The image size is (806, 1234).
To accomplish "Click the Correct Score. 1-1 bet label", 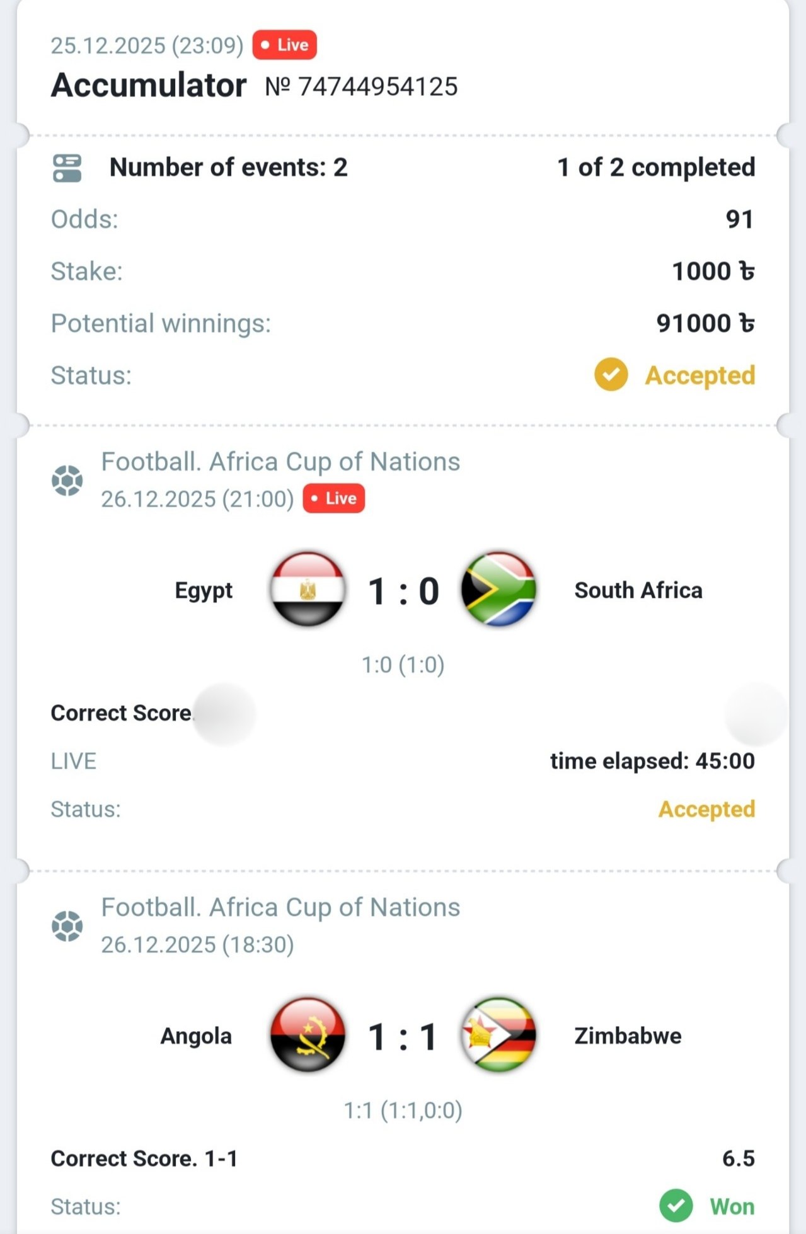I will pos(144,1158).
